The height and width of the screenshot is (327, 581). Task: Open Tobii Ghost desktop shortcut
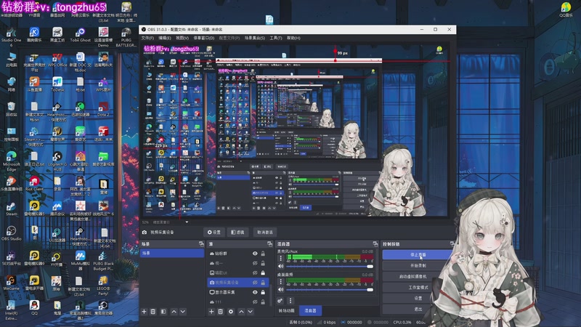81,35
